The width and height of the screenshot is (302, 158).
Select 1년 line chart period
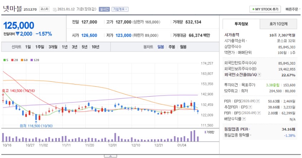tap(65, 47)
